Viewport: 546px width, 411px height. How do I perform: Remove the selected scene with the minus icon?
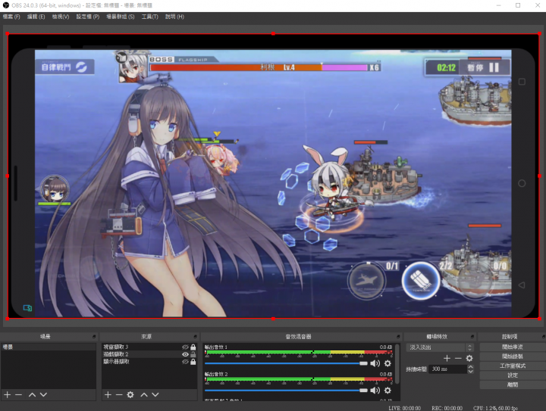(x=19, y=394)
